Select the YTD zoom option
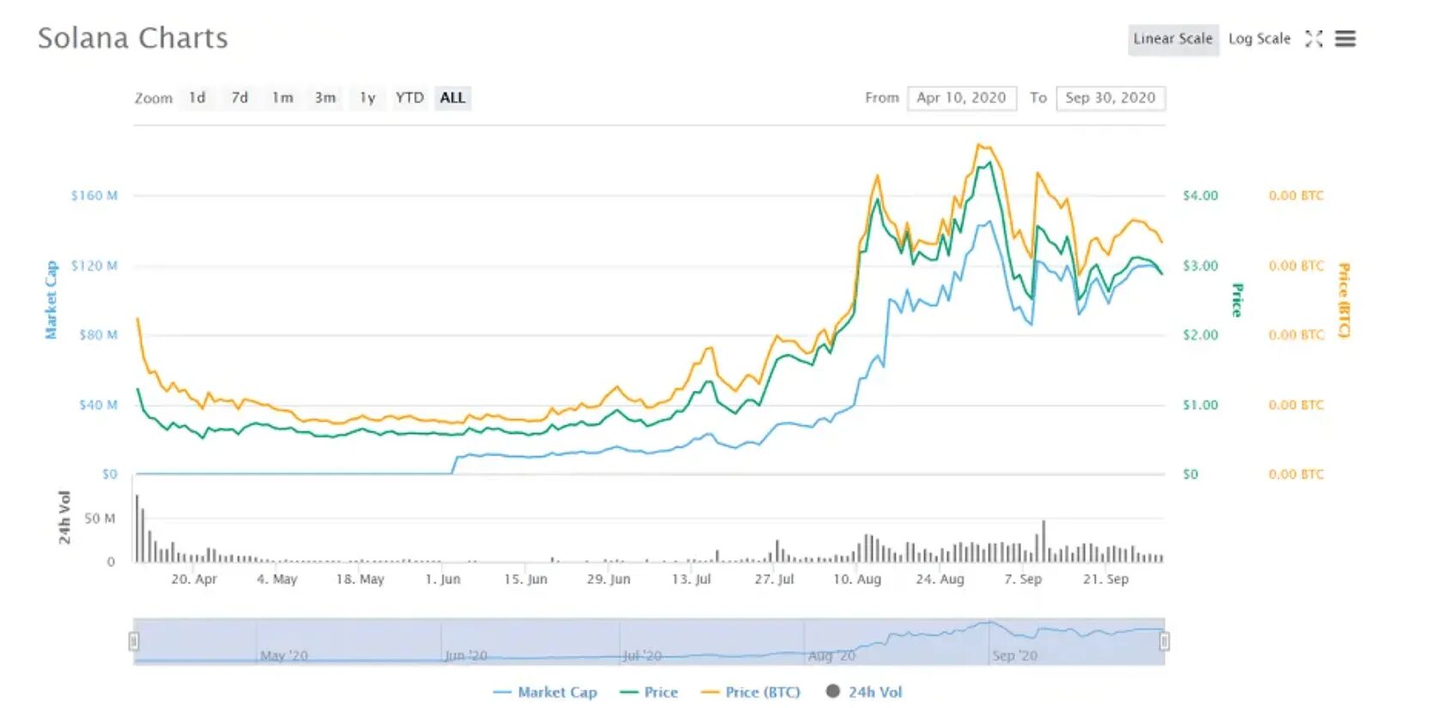1455x708 pixels. (x=410, y=98)
